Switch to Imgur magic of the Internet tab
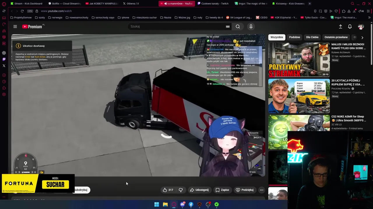 (251, 3)
